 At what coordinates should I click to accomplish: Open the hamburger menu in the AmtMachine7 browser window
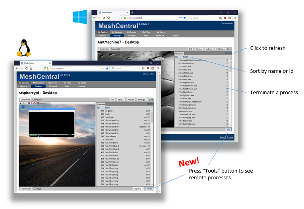pos(236,18)
